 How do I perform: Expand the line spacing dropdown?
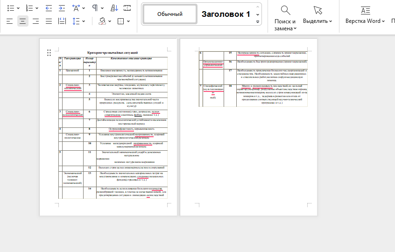coord(84,21)
